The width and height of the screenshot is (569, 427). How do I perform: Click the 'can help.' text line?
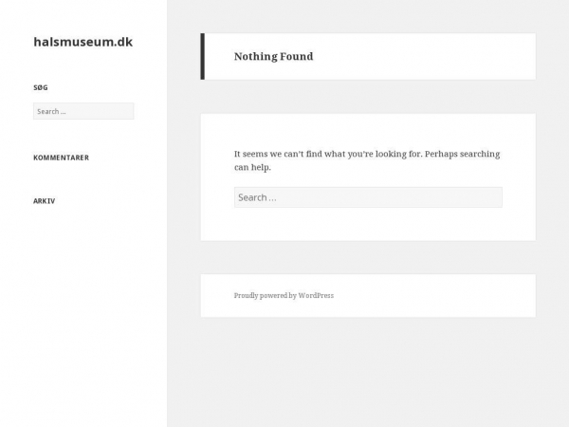[x=252, y=167]
